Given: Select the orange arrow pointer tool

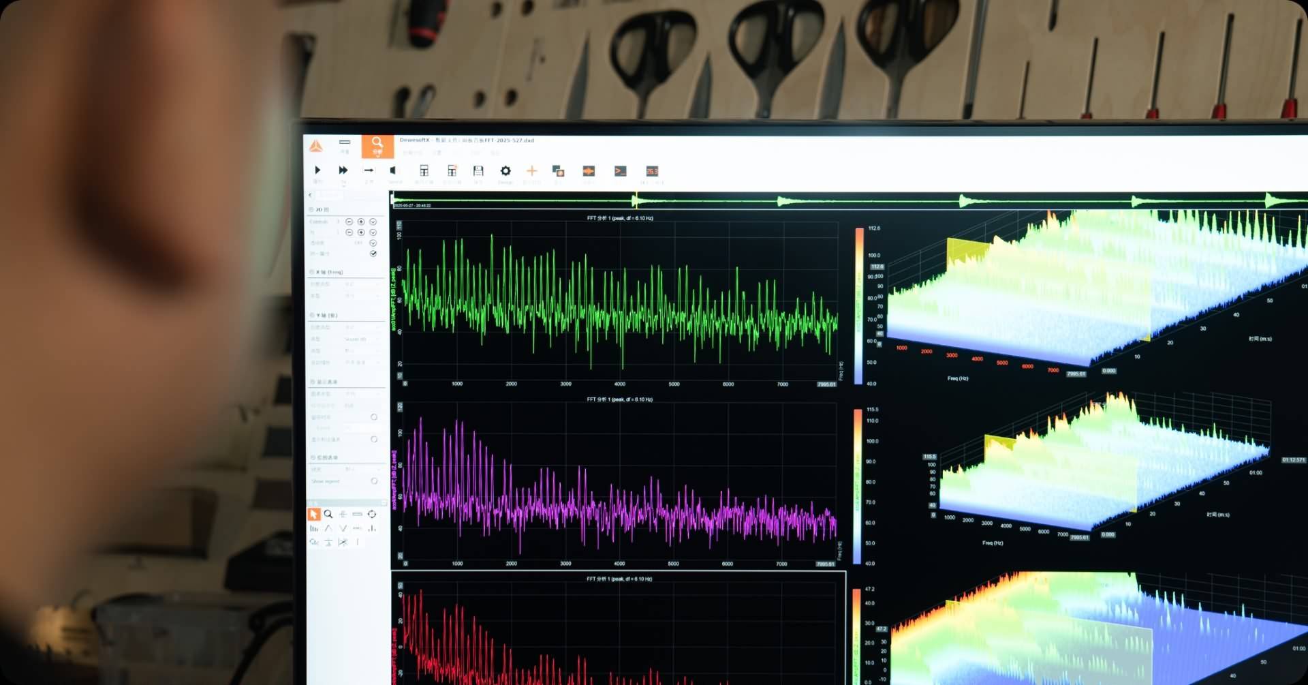Looking at the screenshot, I should tap(313, 515).
